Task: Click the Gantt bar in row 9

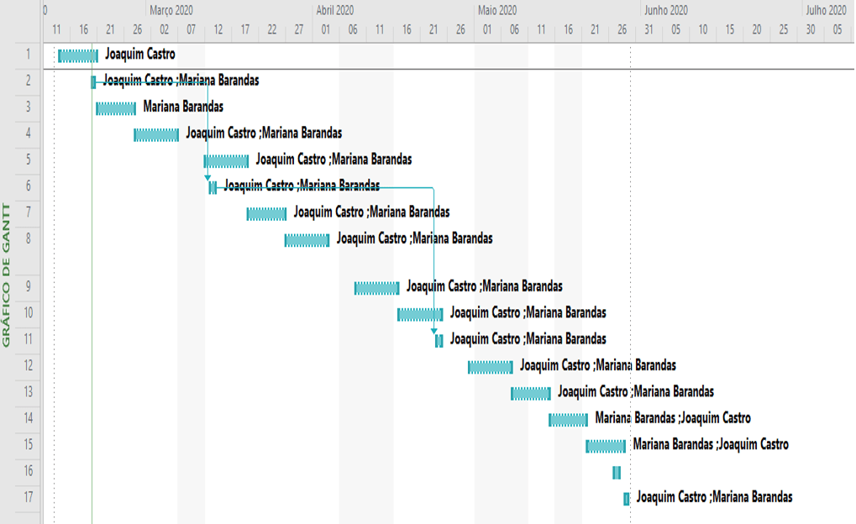Action: (376, 288)
